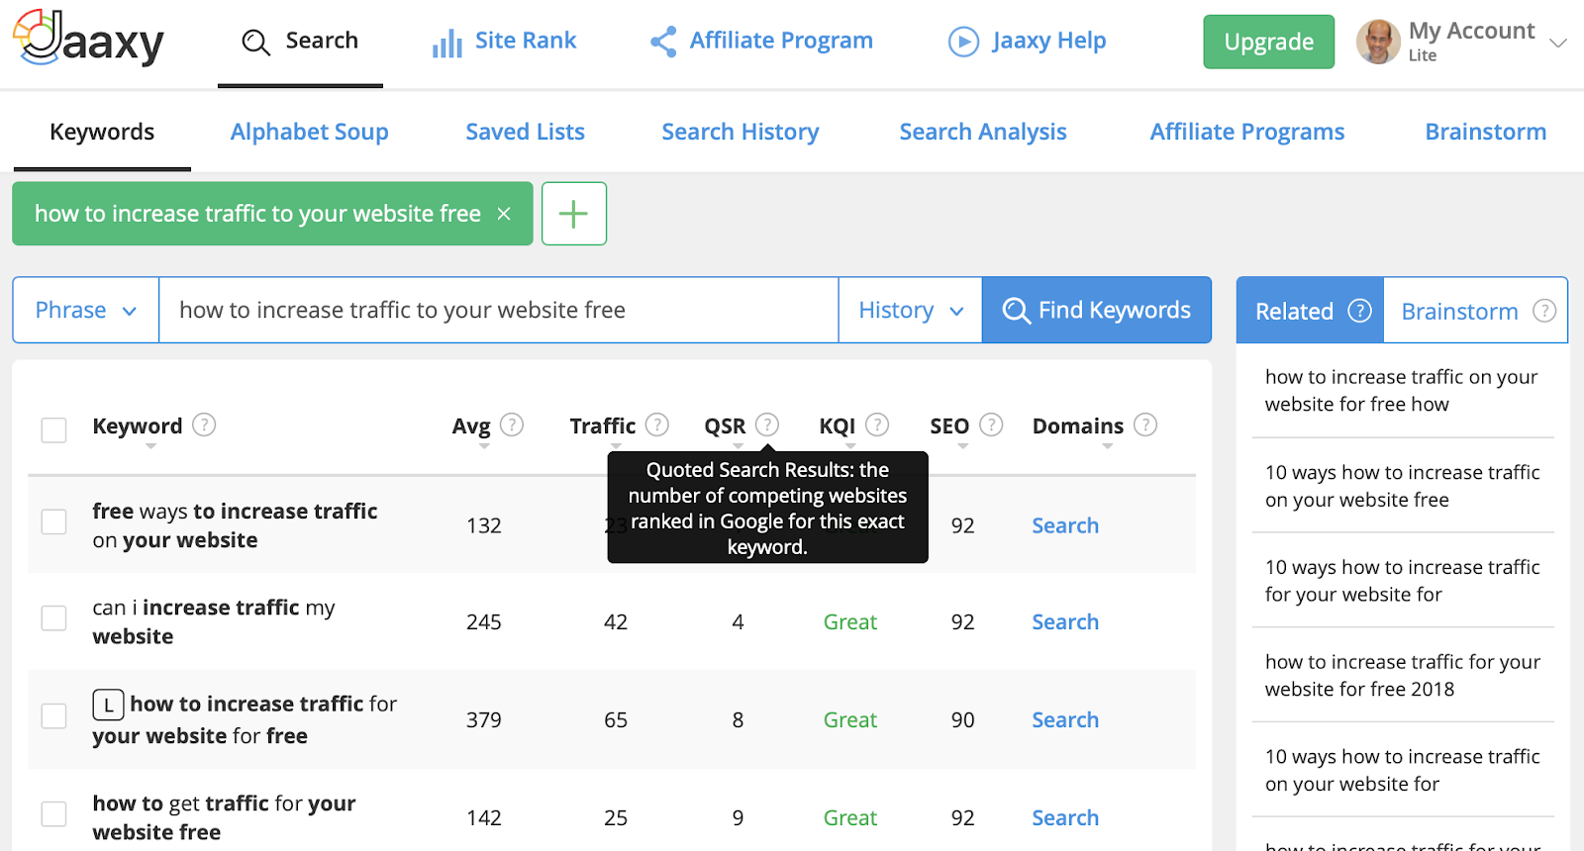Click the help icon next to Traffic column
The height and width of the screenshot is (851, 1584).
click(x=657, y=425)
